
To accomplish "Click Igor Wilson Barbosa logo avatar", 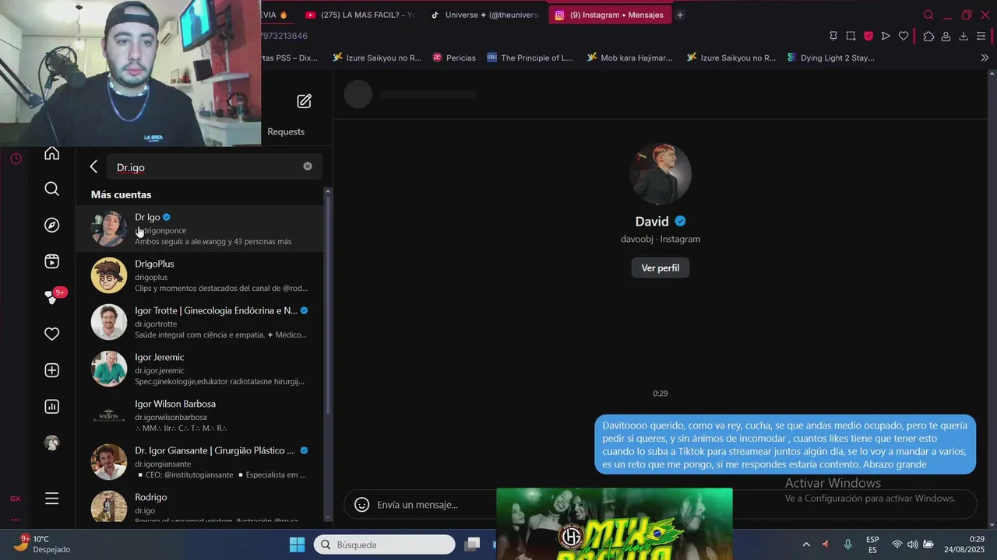I will pyautogui.click(x=109, y=415).
